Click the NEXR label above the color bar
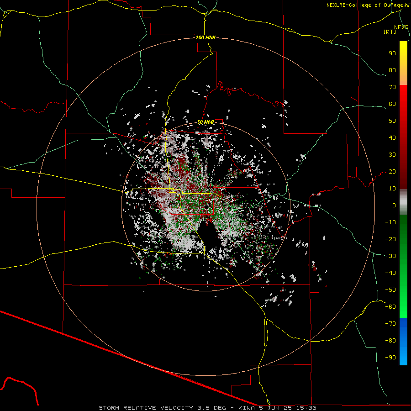Image resolution: width=411 pixels, height=411 pixels. (401, 27)
